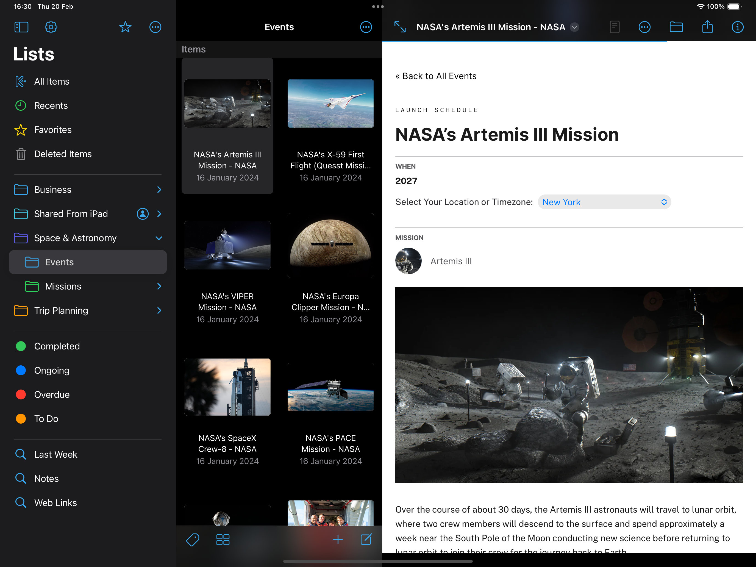Tap the multitasking three dots at top
The height and width of the screenshot is (567, 756).
click(378, 7)
